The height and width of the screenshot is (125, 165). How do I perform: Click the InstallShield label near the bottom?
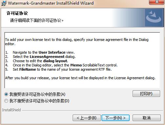click(11, 110)
